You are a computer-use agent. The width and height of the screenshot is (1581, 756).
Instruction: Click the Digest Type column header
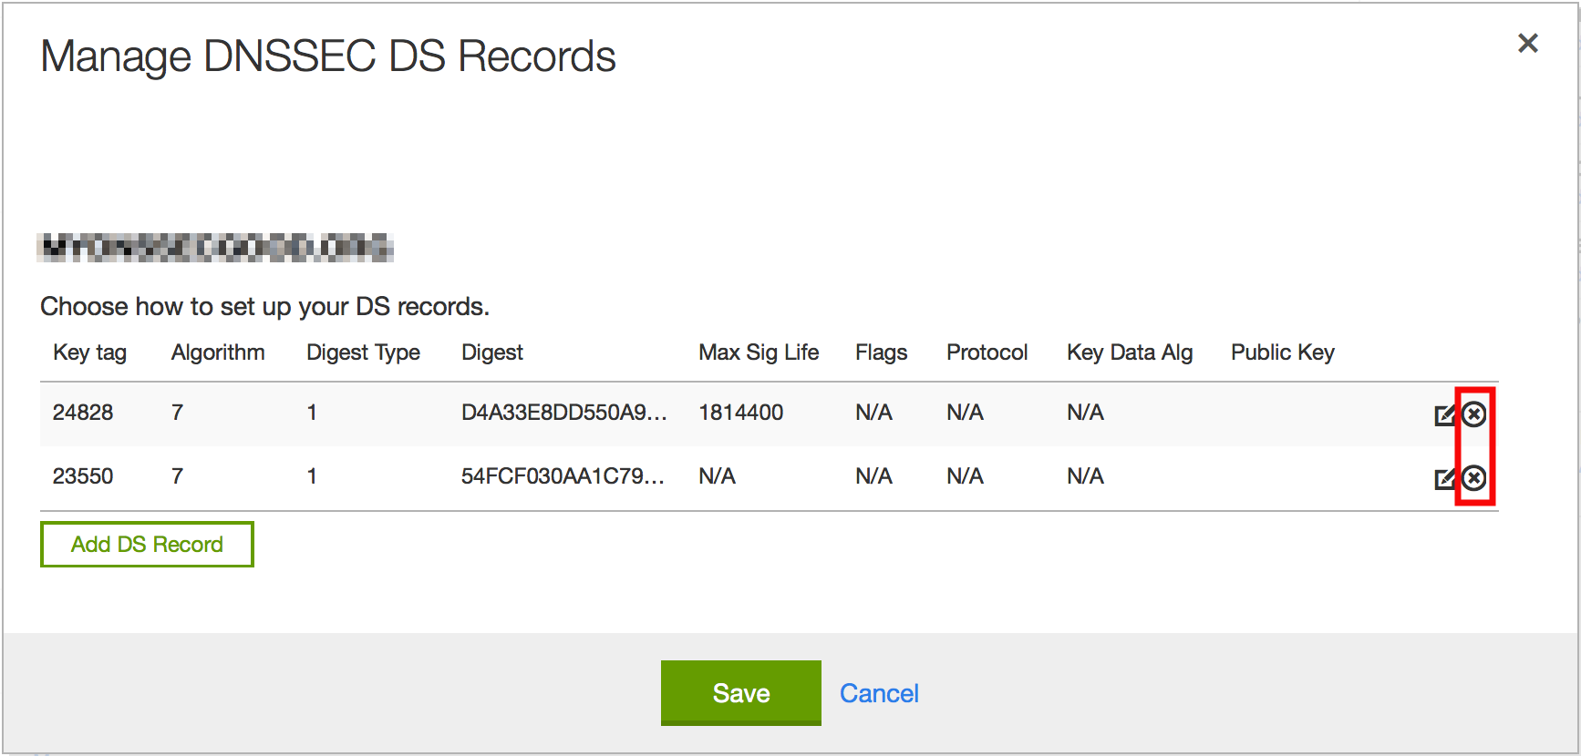363,352
